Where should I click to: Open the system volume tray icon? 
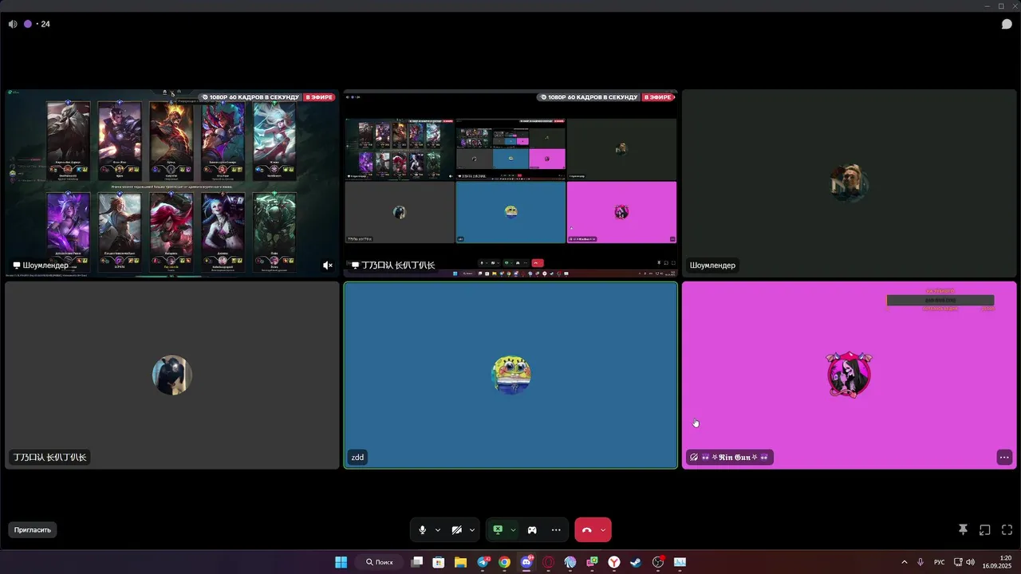coord(970,562)
